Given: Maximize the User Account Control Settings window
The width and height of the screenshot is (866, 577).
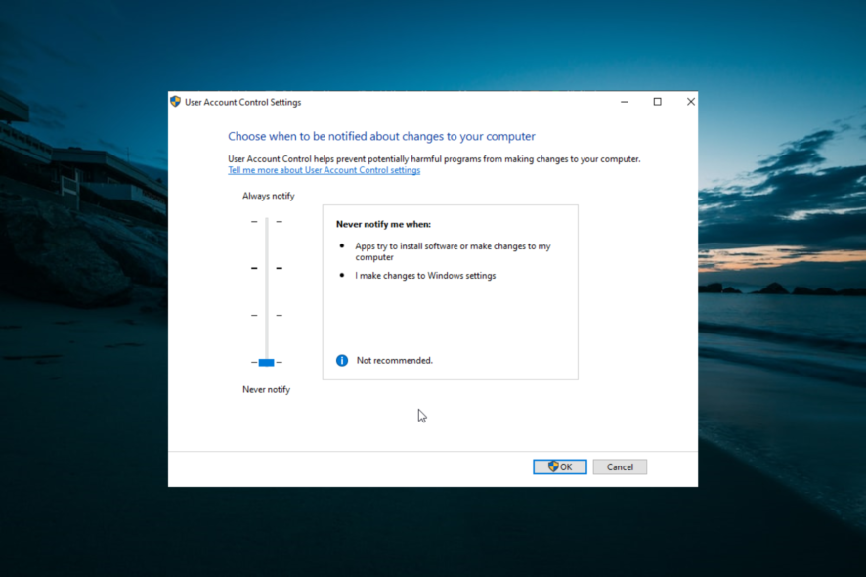Looking at the screenshot, I should click(x=657, y=102).
